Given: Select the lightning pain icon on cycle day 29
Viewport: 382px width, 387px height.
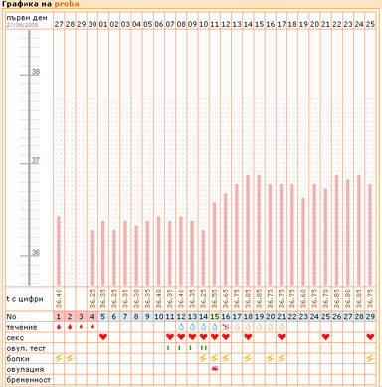Looking at the screenshot, I should click(x=370, y=358).
